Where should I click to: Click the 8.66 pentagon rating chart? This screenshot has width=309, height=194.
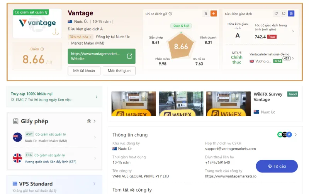(181, 46)
